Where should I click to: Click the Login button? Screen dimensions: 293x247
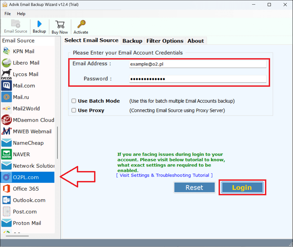[x=242, y=187]
